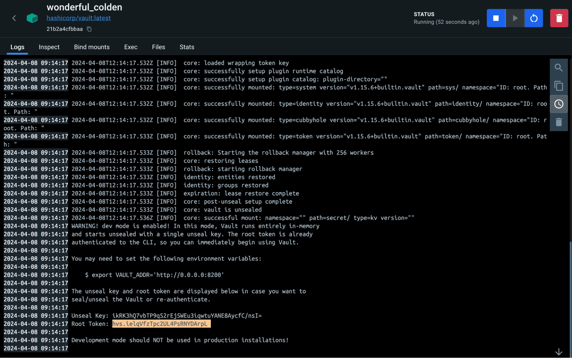The height and width of the screenshot is (358, 572).
Task: View the Bind mounts tab
Action: tap(92, 47)
